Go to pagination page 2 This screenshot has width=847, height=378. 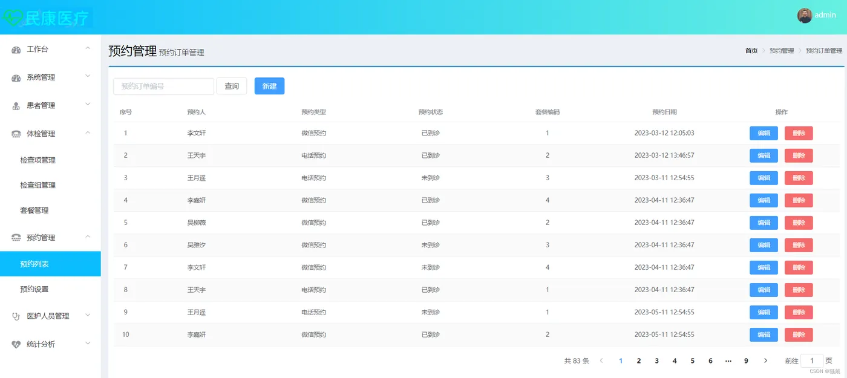[x=638, y=361]
